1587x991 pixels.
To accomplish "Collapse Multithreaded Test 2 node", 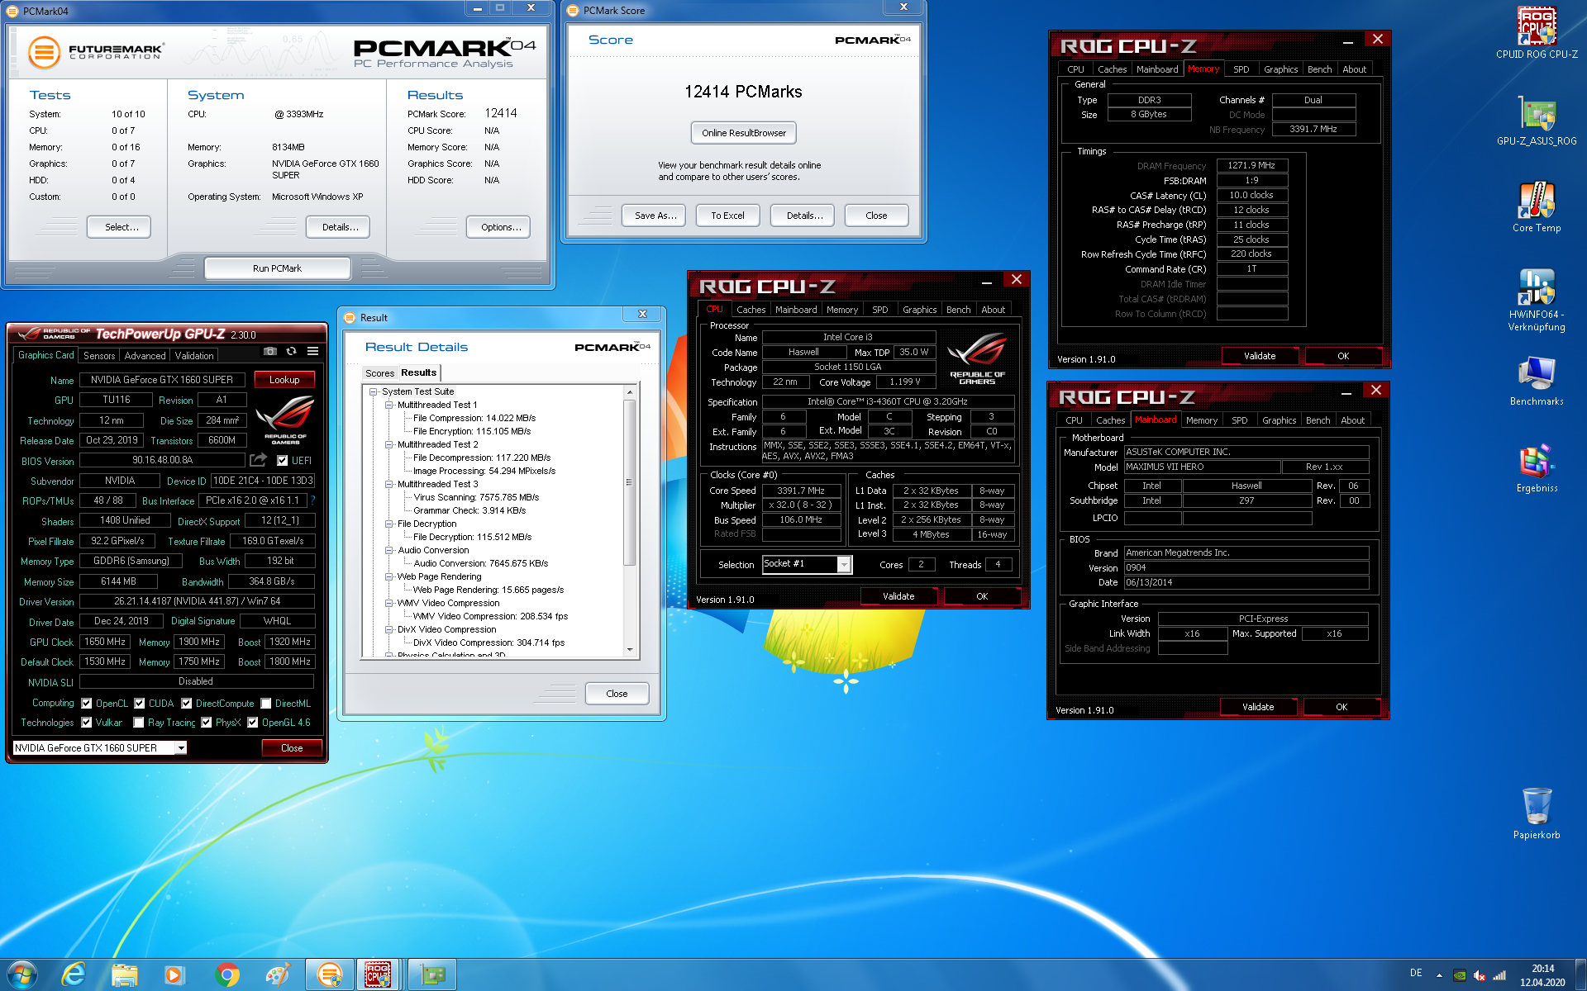I will [x=389, y=444].
